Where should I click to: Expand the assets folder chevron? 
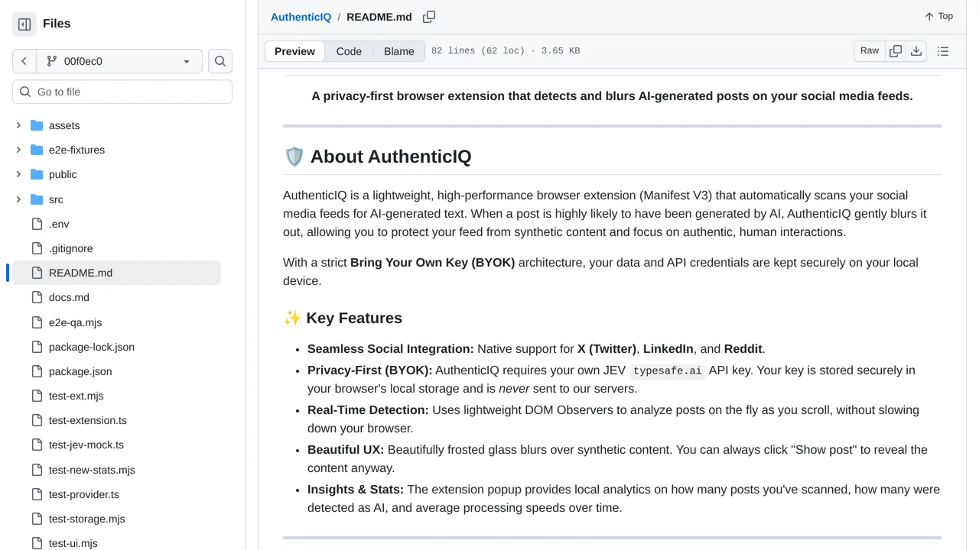coord(18,125)
